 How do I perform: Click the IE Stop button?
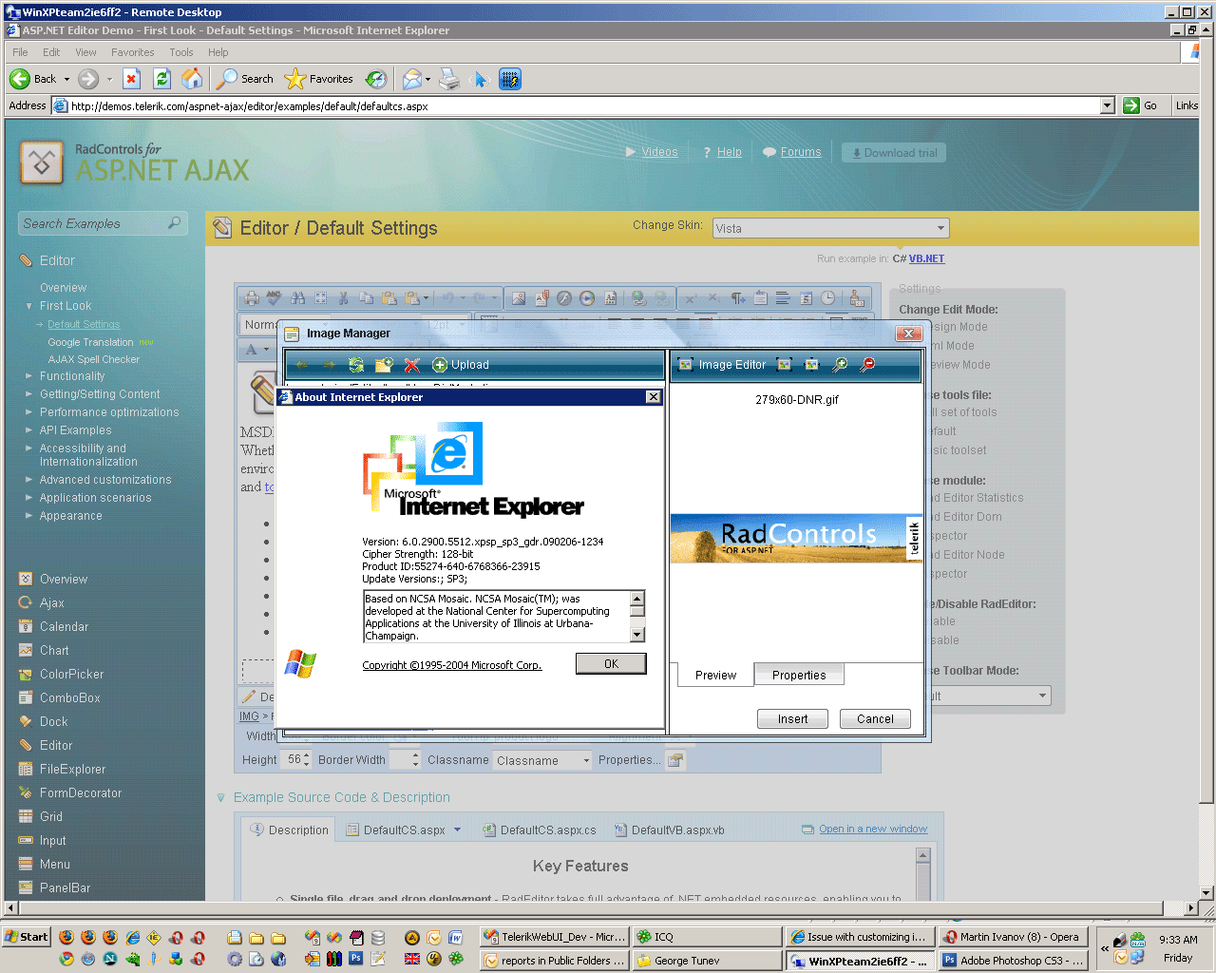[131, 79]
